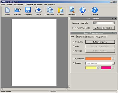
Task: Switch to the Поздравления tab
Action: [x=101, y=37]
